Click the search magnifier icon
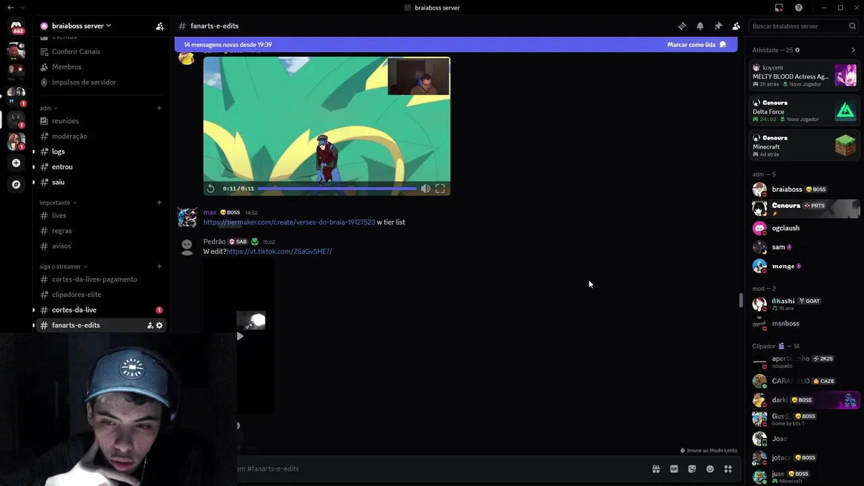 click(x=853, y=26)
